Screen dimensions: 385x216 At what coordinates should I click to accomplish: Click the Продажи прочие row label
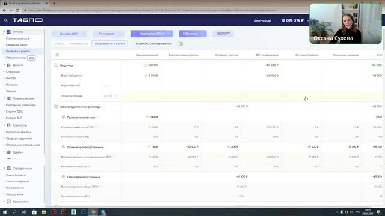pyautogui.click(x=72, y=96)
